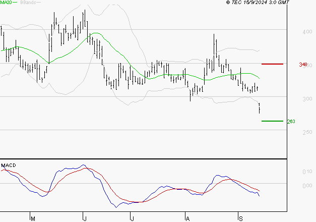
Task: Click the green 263 support label
Action: (291, 121)
